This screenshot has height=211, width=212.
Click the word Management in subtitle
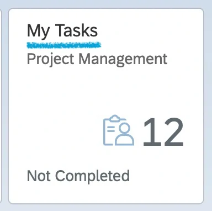pos(123,59)
